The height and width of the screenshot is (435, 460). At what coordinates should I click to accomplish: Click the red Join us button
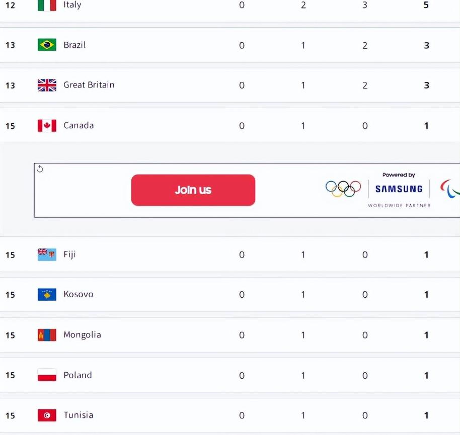pos(193,190)
